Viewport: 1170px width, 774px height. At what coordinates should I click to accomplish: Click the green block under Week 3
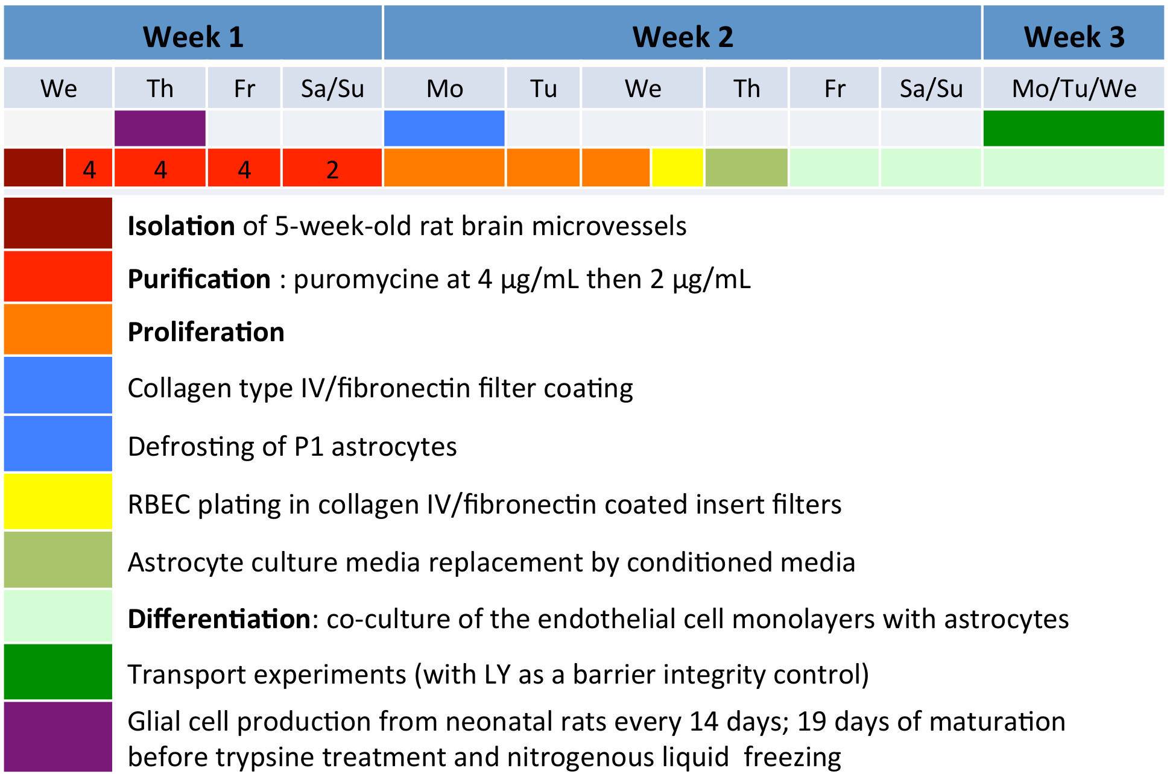pyautogui.click(x=1074, y=128)
